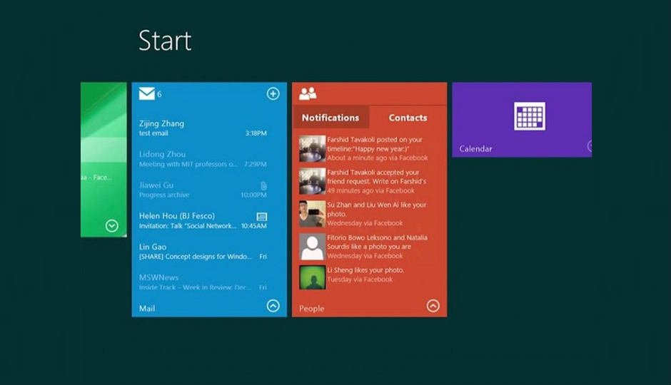
Task: Expand the green tile with down chevron
Action: click(111, 226)
